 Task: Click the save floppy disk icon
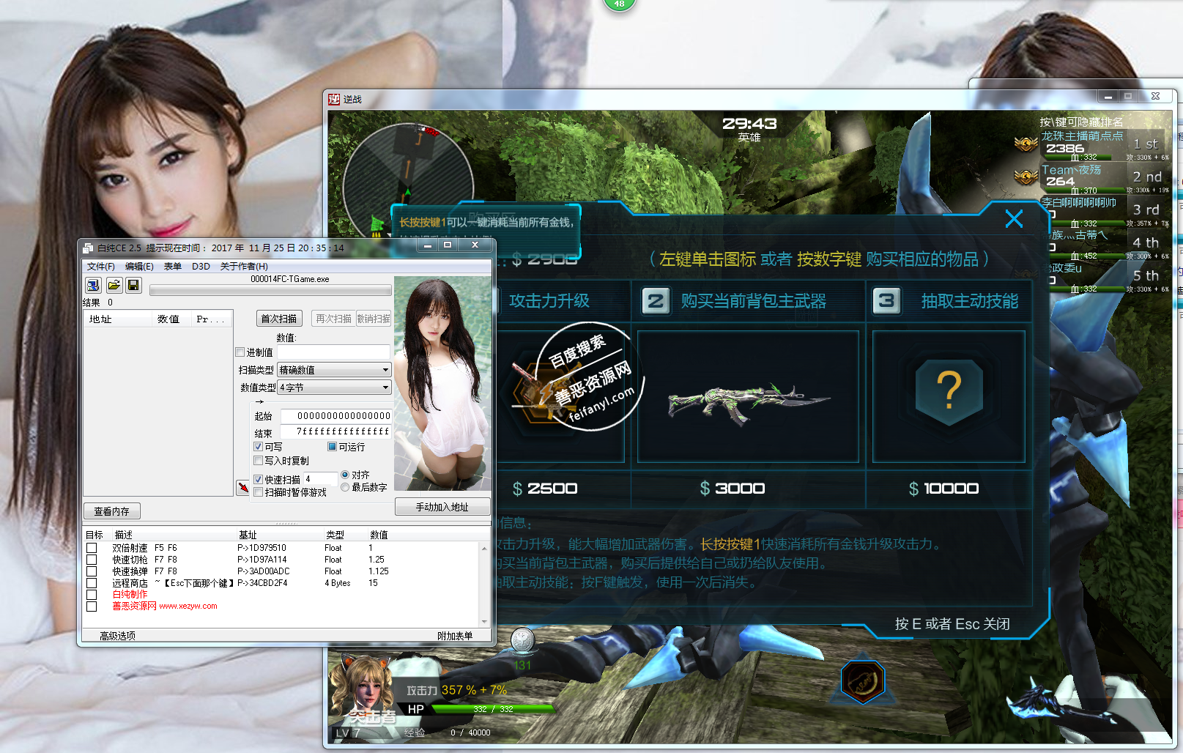(x=133, y=285)
